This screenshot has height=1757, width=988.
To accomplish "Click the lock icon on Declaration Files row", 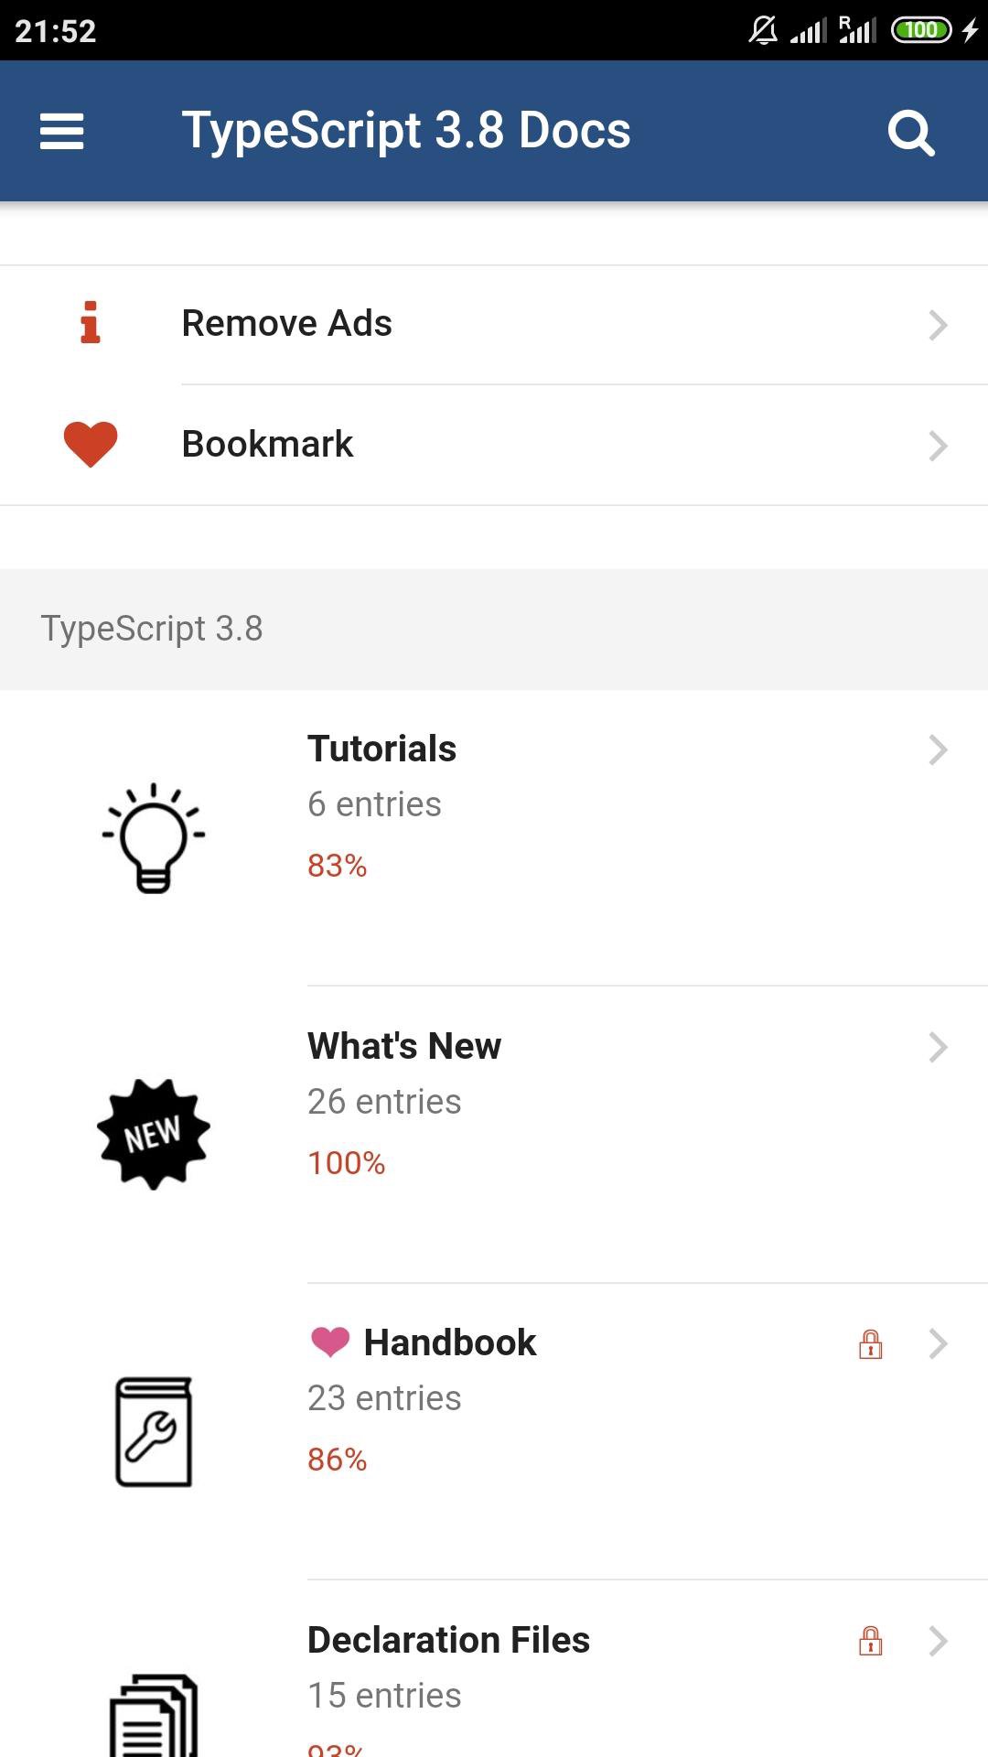I will tap(870, 1640).
